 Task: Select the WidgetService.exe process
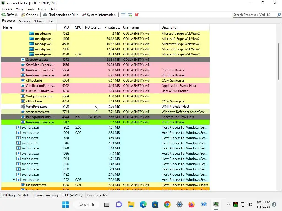tap(105, 96)
